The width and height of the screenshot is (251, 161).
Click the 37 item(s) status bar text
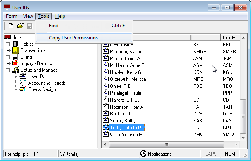pyautogui.click(x=69, y=154)
